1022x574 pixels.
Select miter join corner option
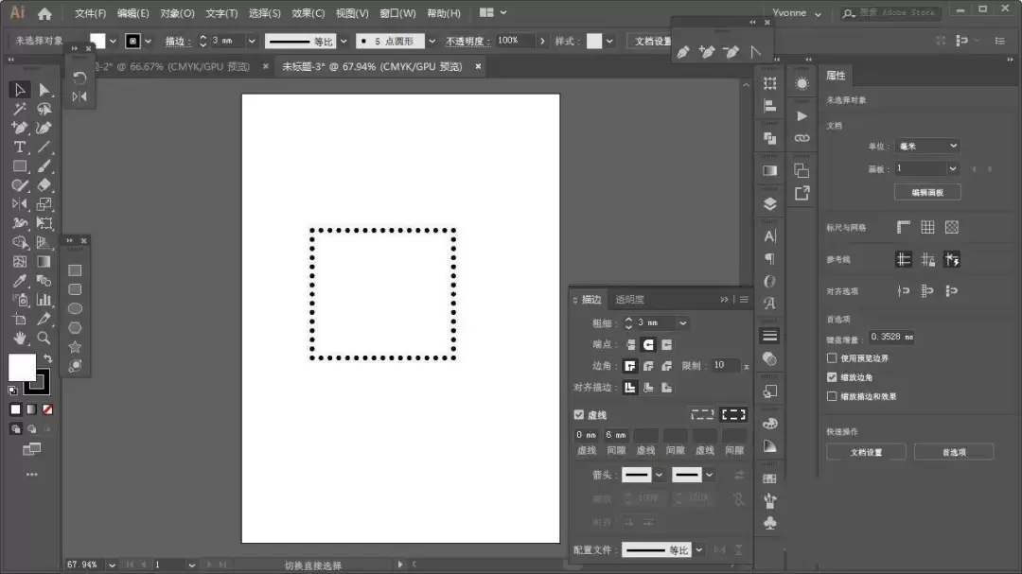630,366
